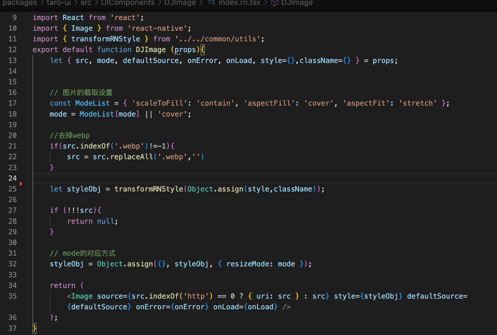Click the 'react-native' import string
This screenshot has width=497, height=335.
point(157,28)
